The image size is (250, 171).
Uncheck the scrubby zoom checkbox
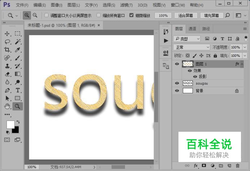click(x=131, y=15)
